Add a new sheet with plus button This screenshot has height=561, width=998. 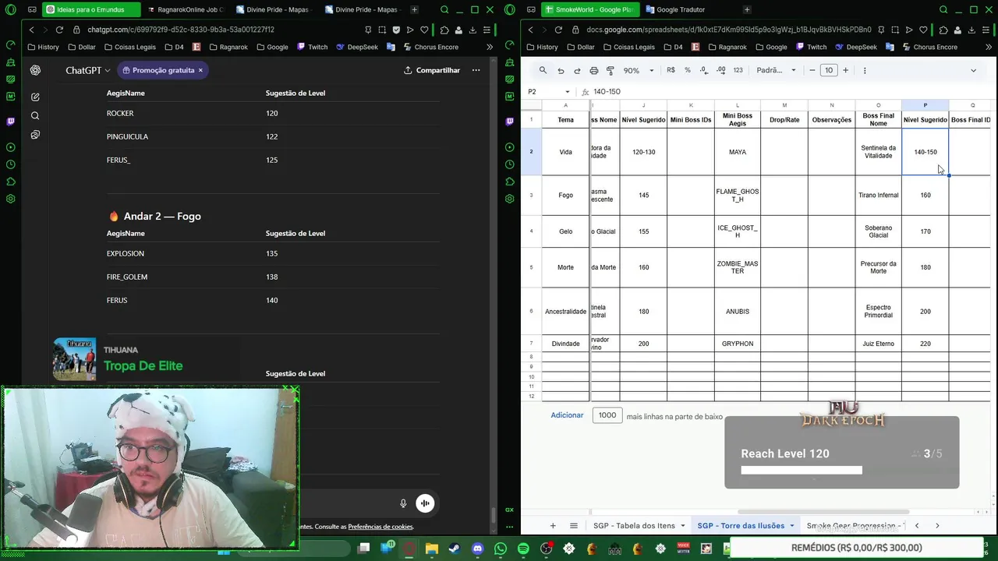553,526
